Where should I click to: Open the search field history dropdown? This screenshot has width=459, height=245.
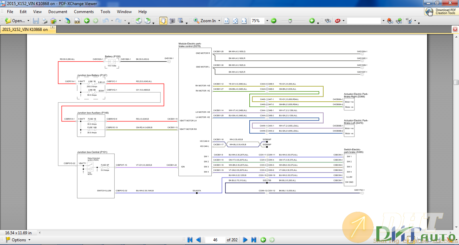383,21
